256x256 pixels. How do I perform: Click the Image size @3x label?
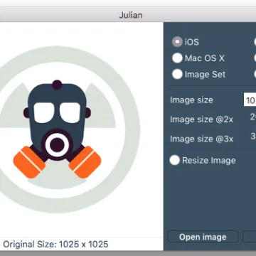[201, 139]
